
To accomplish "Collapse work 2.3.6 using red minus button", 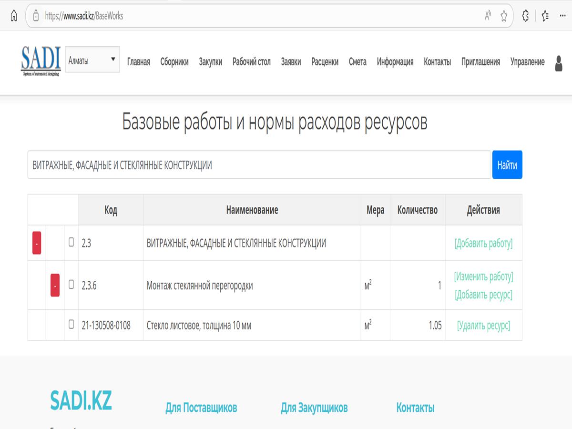I will click(55, 286).
